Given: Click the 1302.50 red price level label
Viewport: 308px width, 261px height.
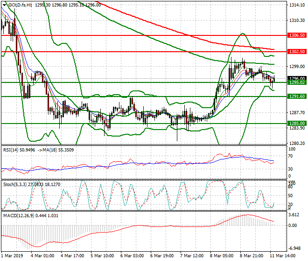Looking at the screenshot, I should coord(297,51).
